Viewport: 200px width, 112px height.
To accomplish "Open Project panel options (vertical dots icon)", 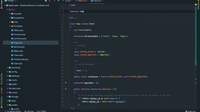I will (x=54, y=1).
